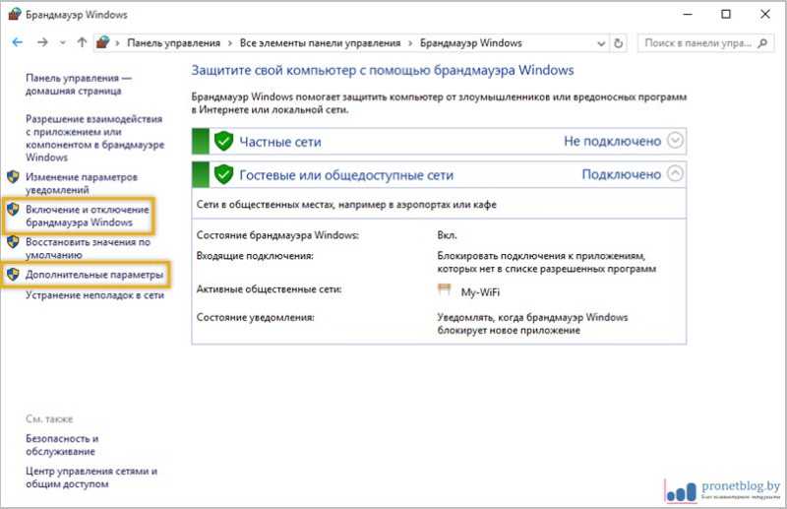Click the firewall icon in the address bar

point(103,42)
